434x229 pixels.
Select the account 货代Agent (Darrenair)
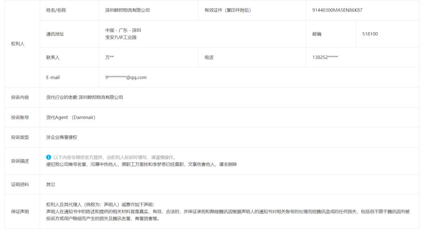pyautogui.click(x=71, y=118)
